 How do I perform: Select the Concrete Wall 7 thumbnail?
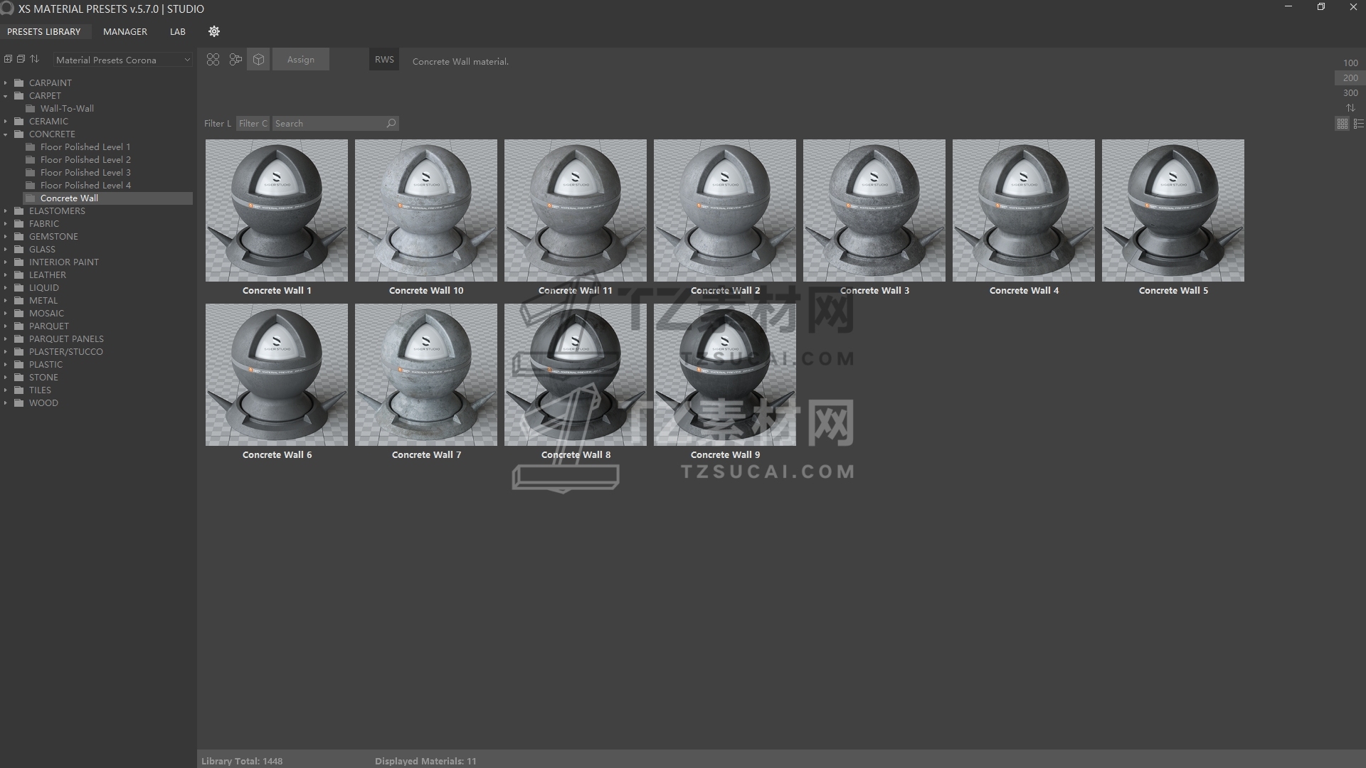(x=426, y=375)
